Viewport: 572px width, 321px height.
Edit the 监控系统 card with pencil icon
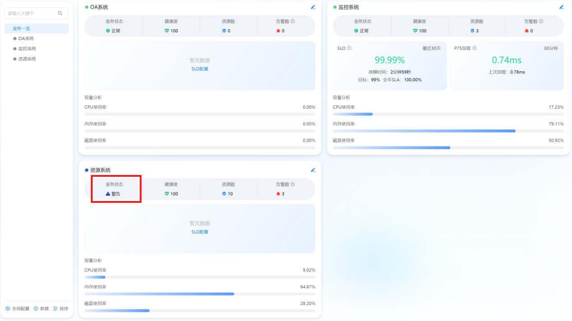tap(562, 7)
